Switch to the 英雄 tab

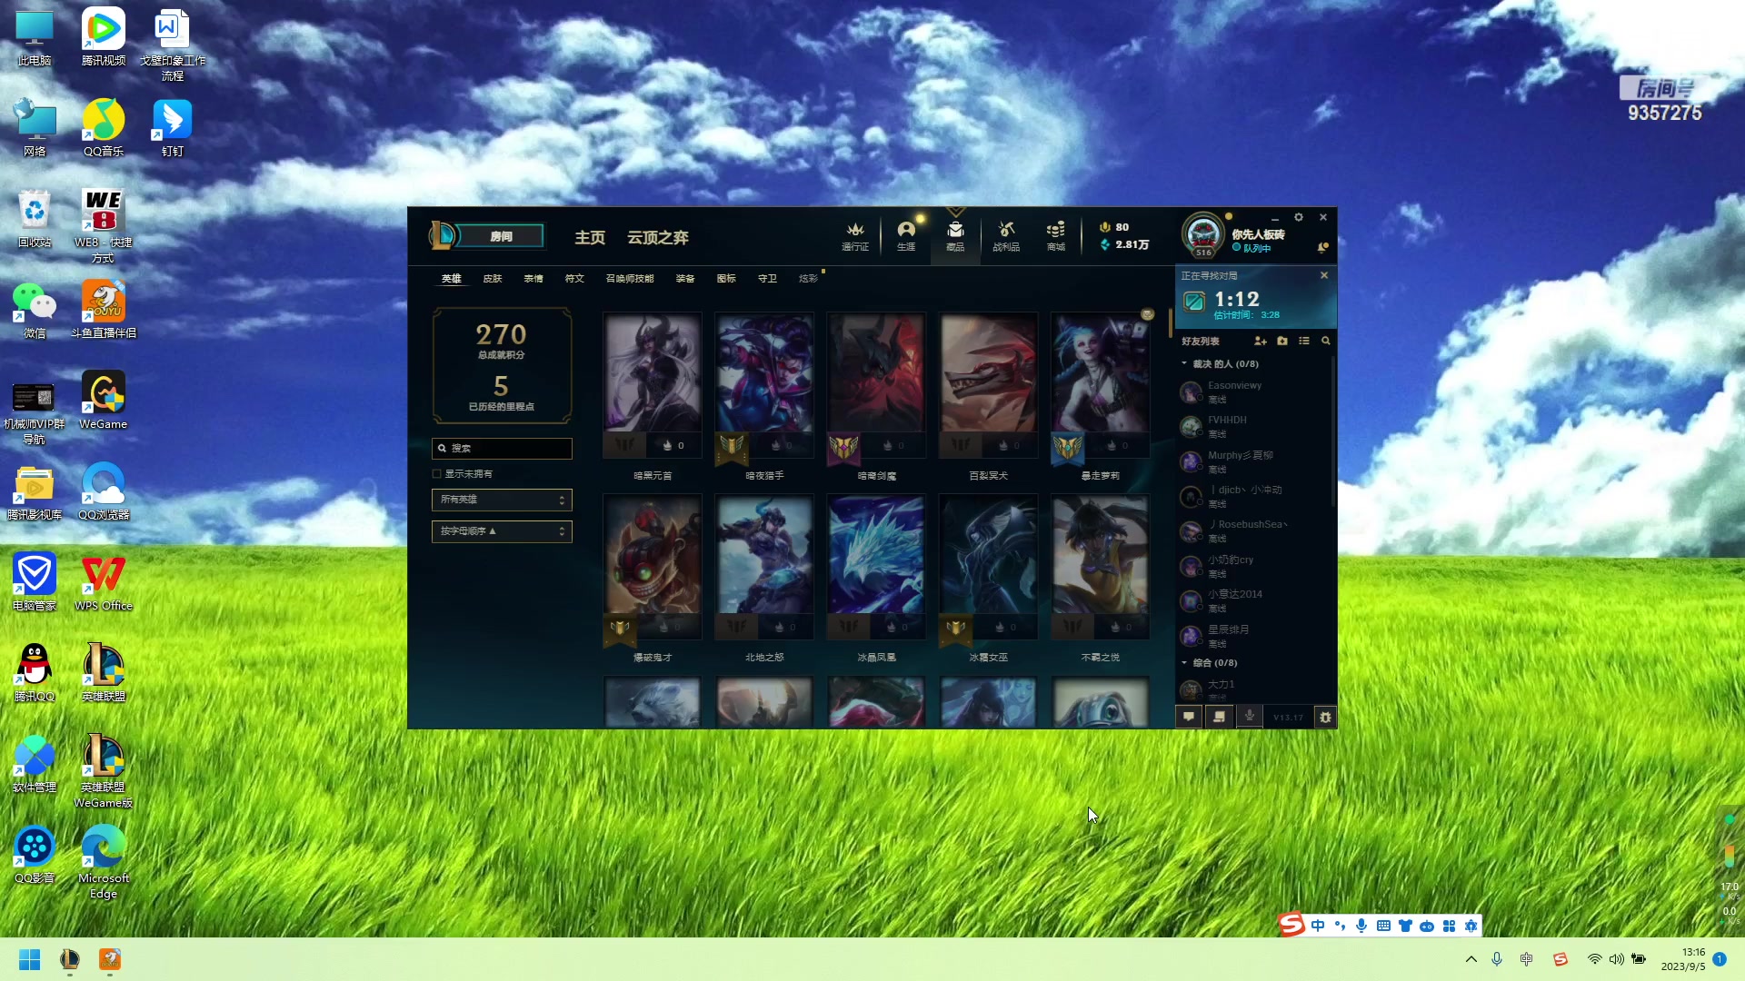click(x=452, y=279)
